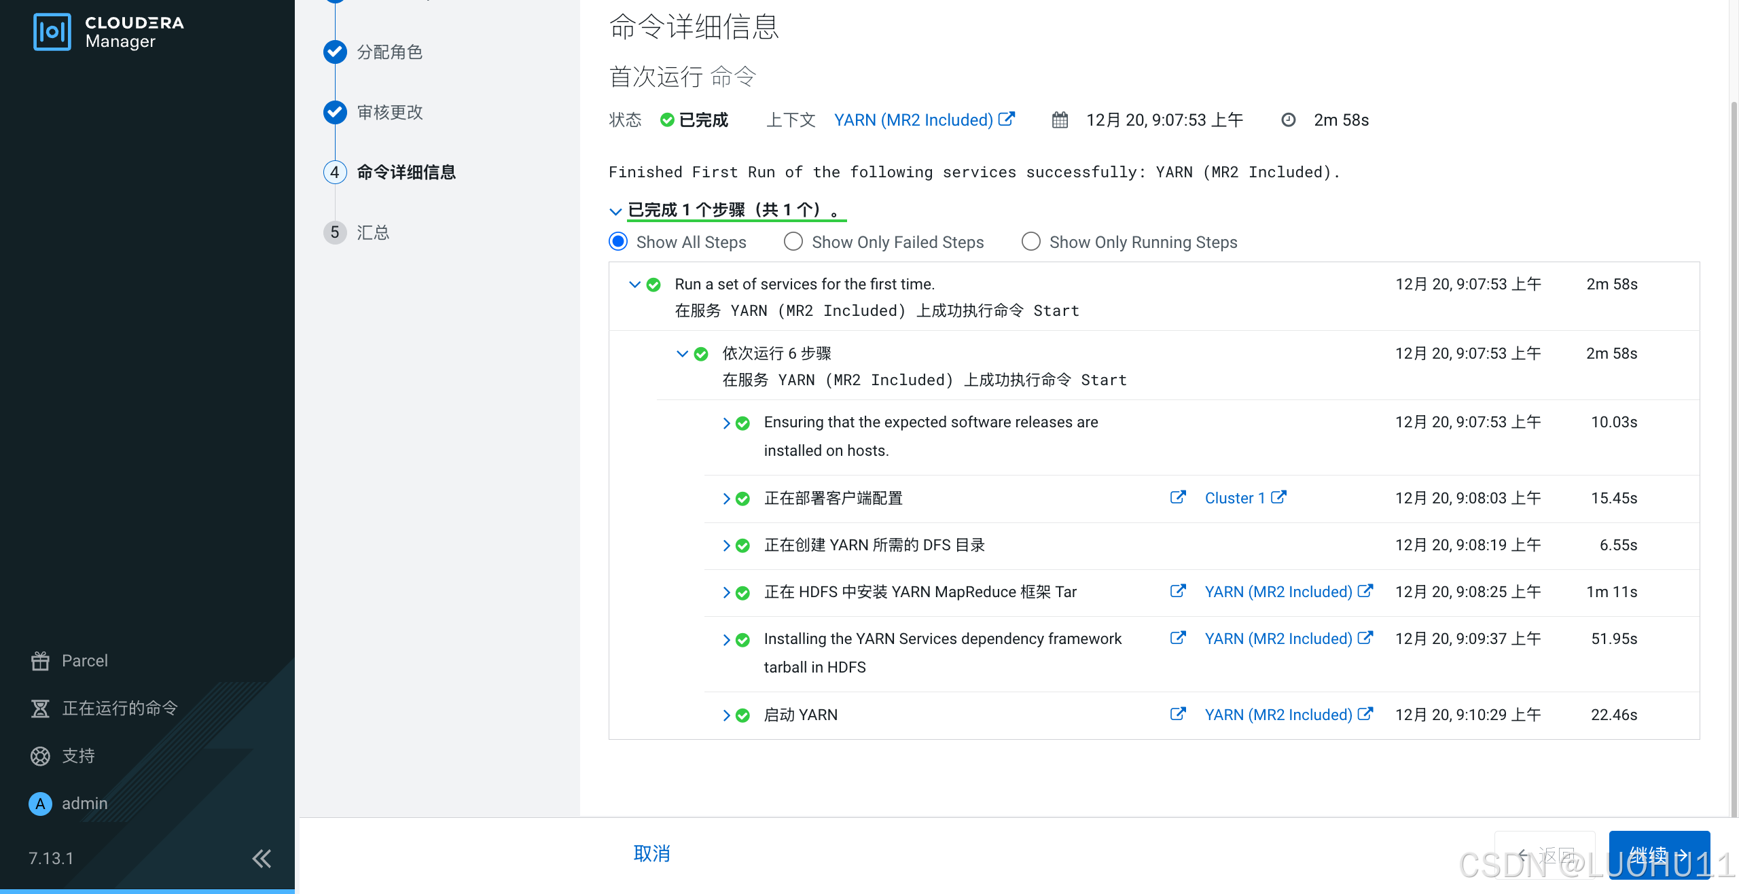Collapse sidebar with double-chevron icon

point(262,859)
